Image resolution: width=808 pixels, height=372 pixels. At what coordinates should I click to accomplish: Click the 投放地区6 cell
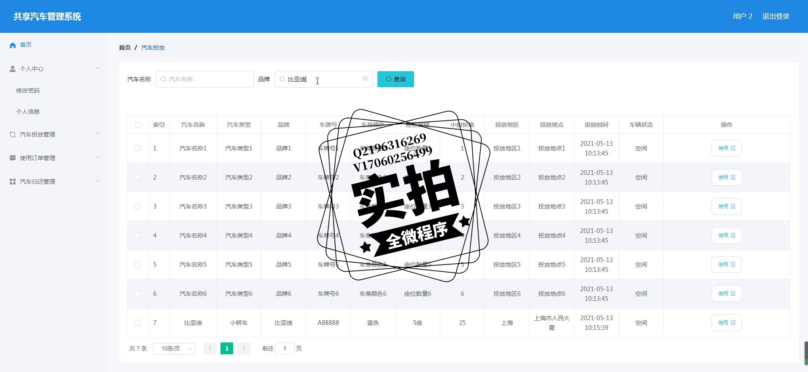coord(507,294)
